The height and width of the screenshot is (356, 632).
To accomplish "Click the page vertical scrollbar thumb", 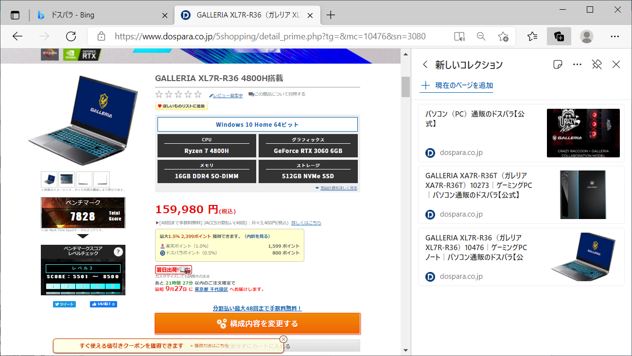I will (x=405, y=87).
